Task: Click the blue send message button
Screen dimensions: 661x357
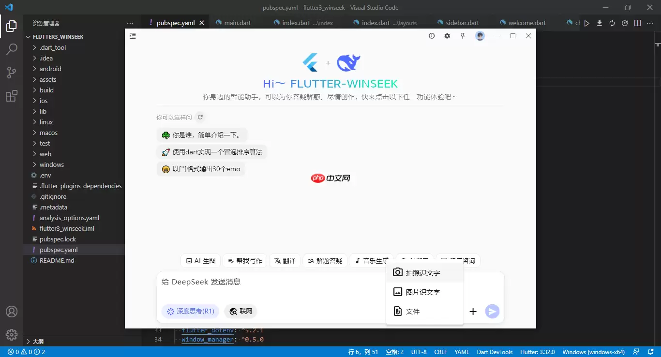Action: click(493, 312)
